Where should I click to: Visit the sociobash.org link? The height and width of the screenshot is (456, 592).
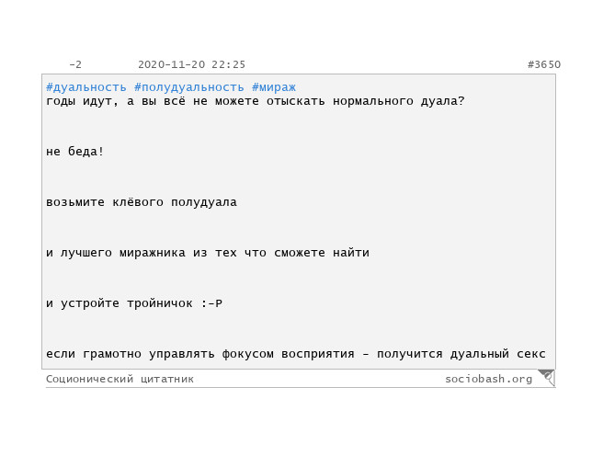(488, 379)
